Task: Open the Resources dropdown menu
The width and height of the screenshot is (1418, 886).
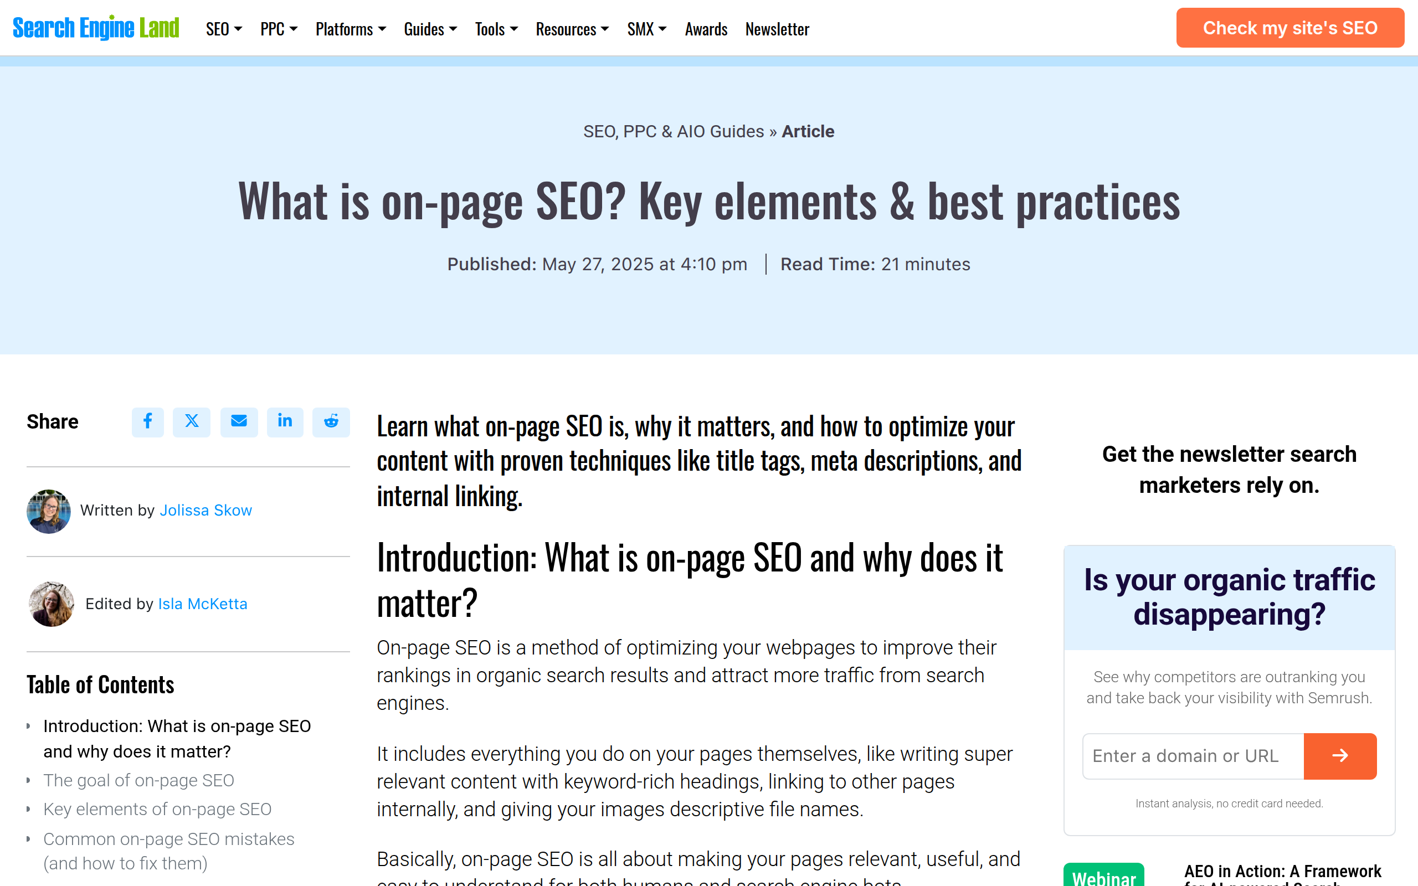Action: pos(572,29)
